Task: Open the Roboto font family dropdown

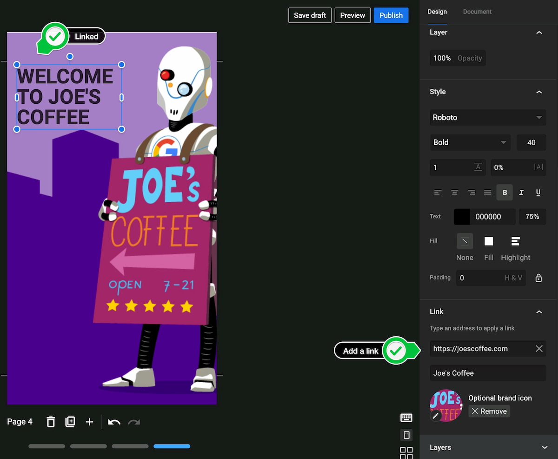Action: [x=487, y=118]
